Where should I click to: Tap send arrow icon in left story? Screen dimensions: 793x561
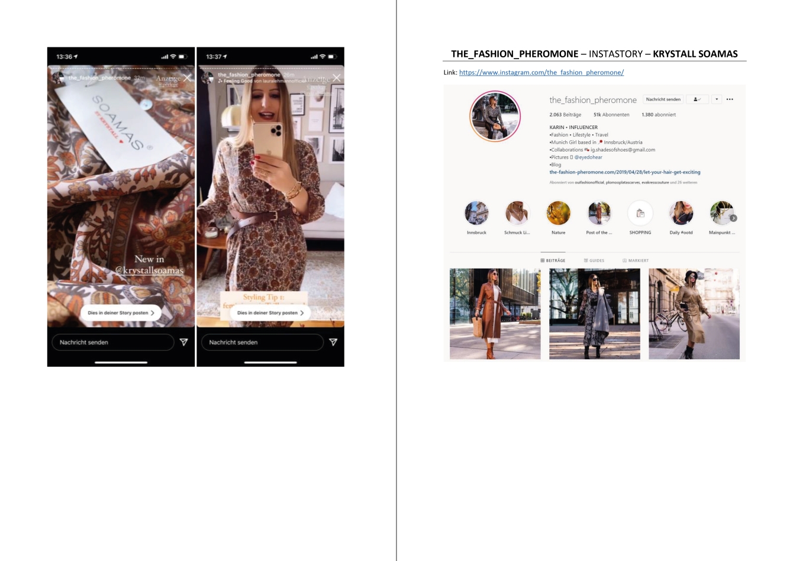tap(183, 342)
